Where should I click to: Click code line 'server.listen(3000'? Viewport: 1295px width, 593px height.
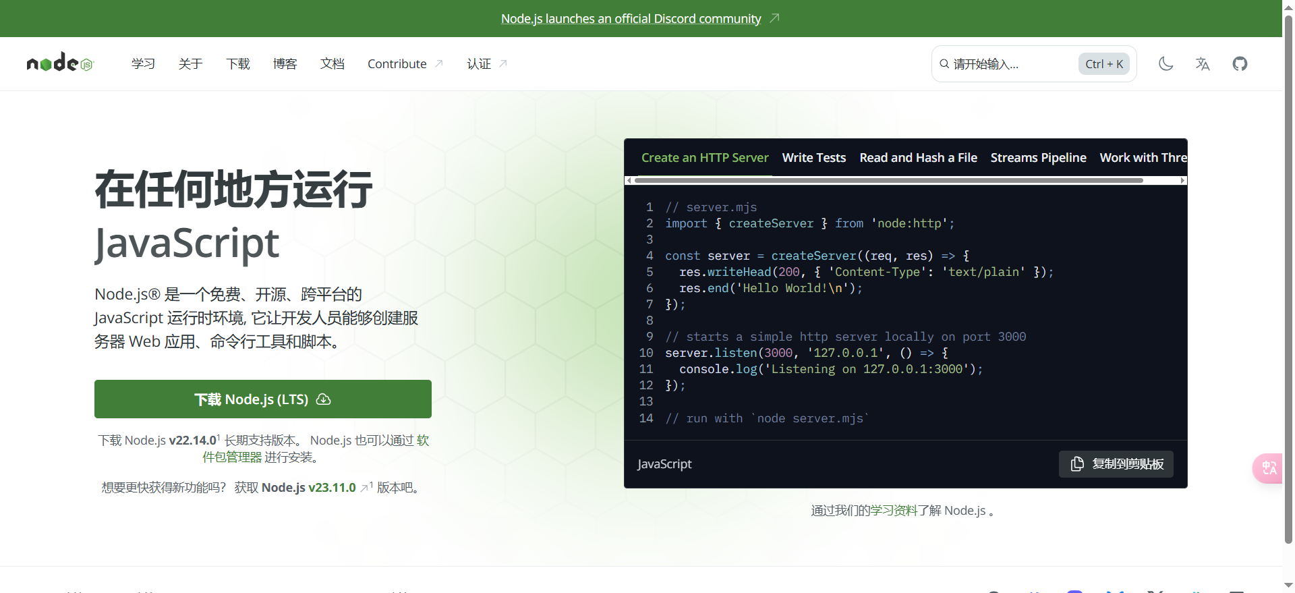coord(807,353)
